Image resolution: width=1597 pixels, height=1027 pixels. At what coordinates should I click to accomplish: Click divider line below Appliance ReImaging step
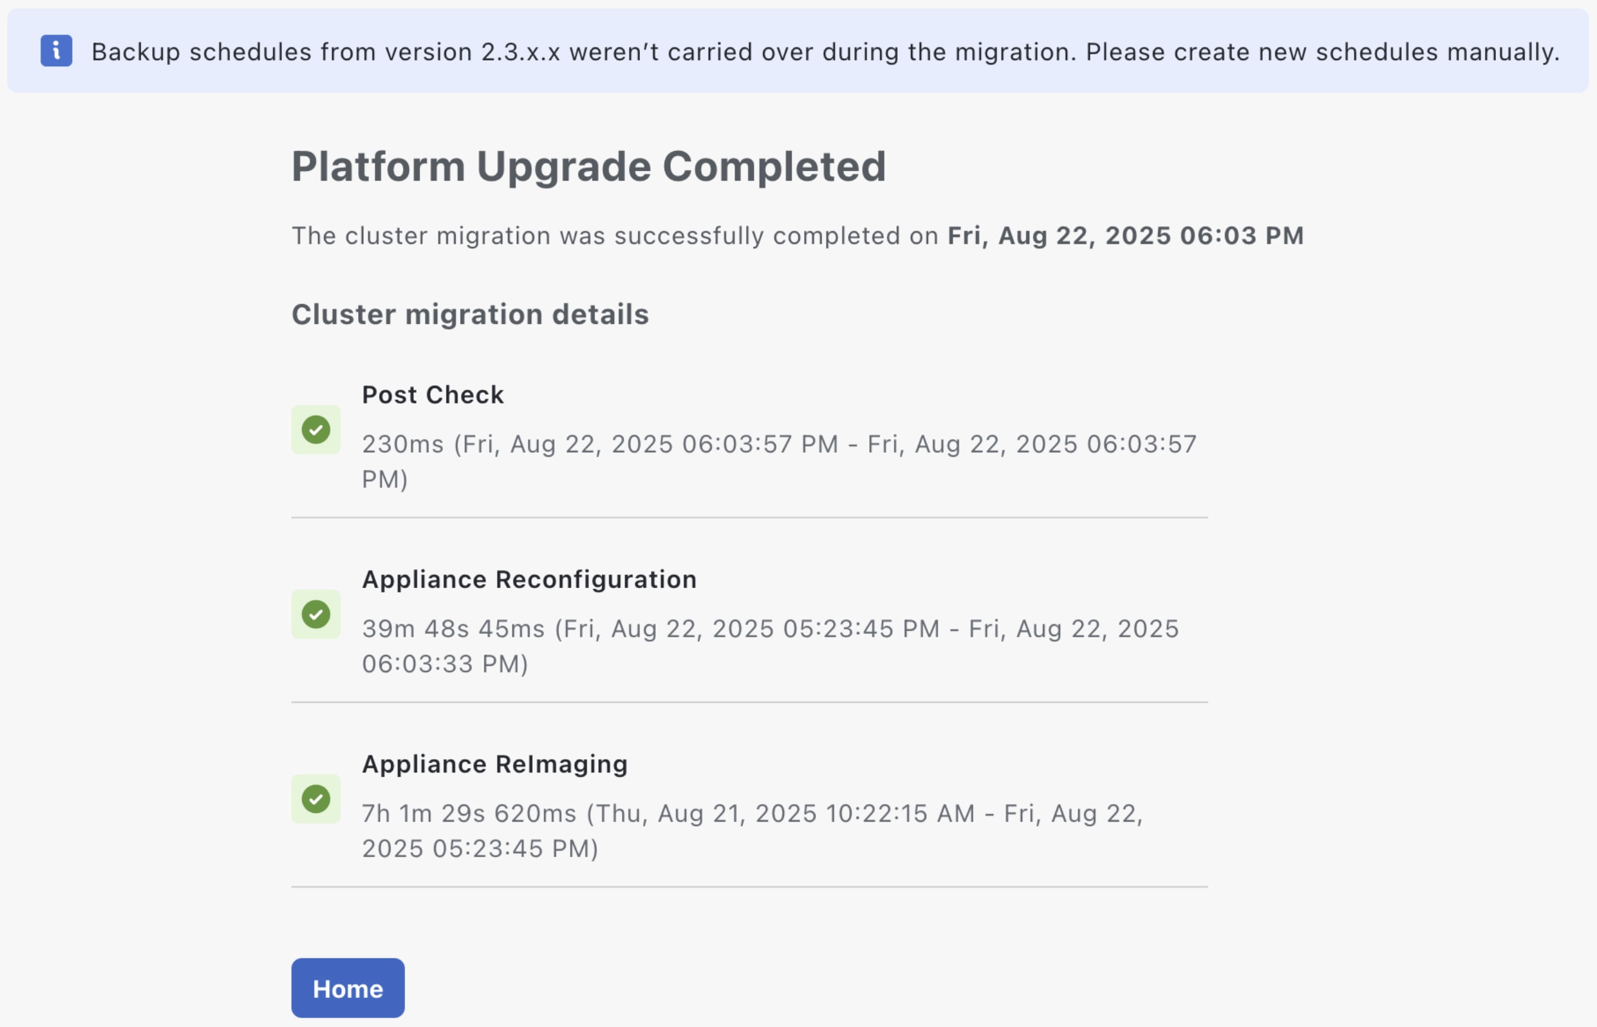point(749,887)
